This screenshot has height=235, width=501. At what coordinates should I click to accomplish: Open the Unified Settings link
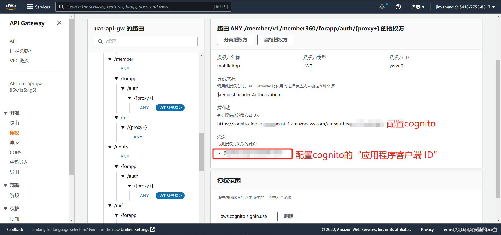click(x=138, y=230)
